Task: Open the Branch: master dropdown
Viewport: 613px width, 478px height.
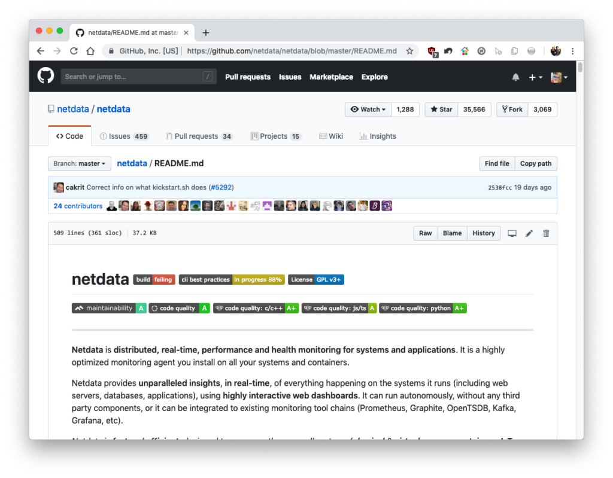Action: (80, 164)
